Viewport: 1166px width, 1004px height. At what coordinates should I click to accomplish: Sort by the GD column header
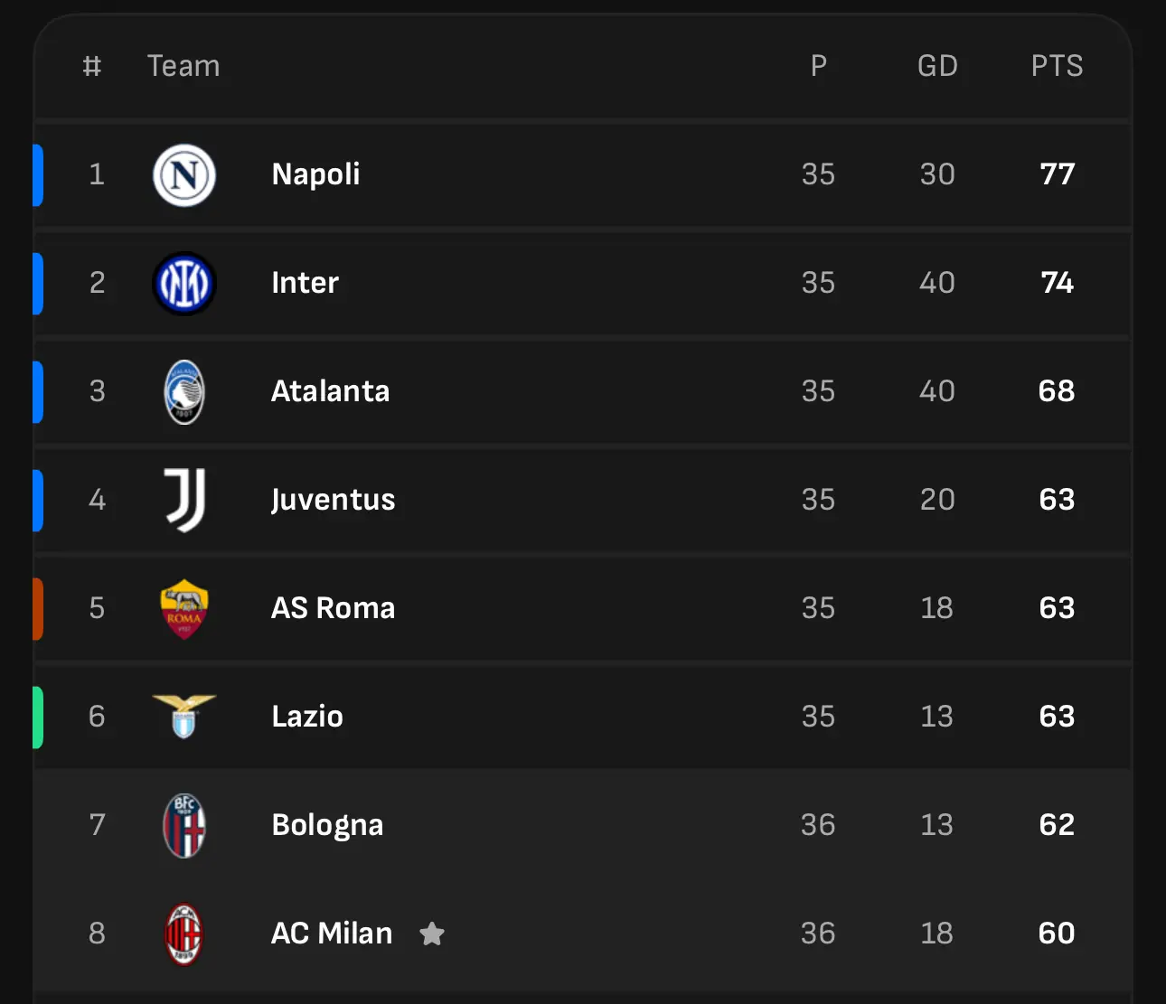click(x=937, y=66)
